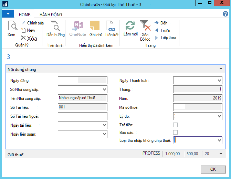Click the 1.000,00 value in Giữ thuế
This screenshot has width=231, height=179.
(172, 154)
